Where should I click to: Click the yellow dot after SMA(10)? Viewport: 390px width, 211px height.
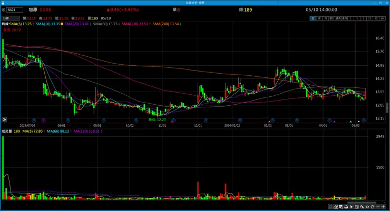click(62, 24)
